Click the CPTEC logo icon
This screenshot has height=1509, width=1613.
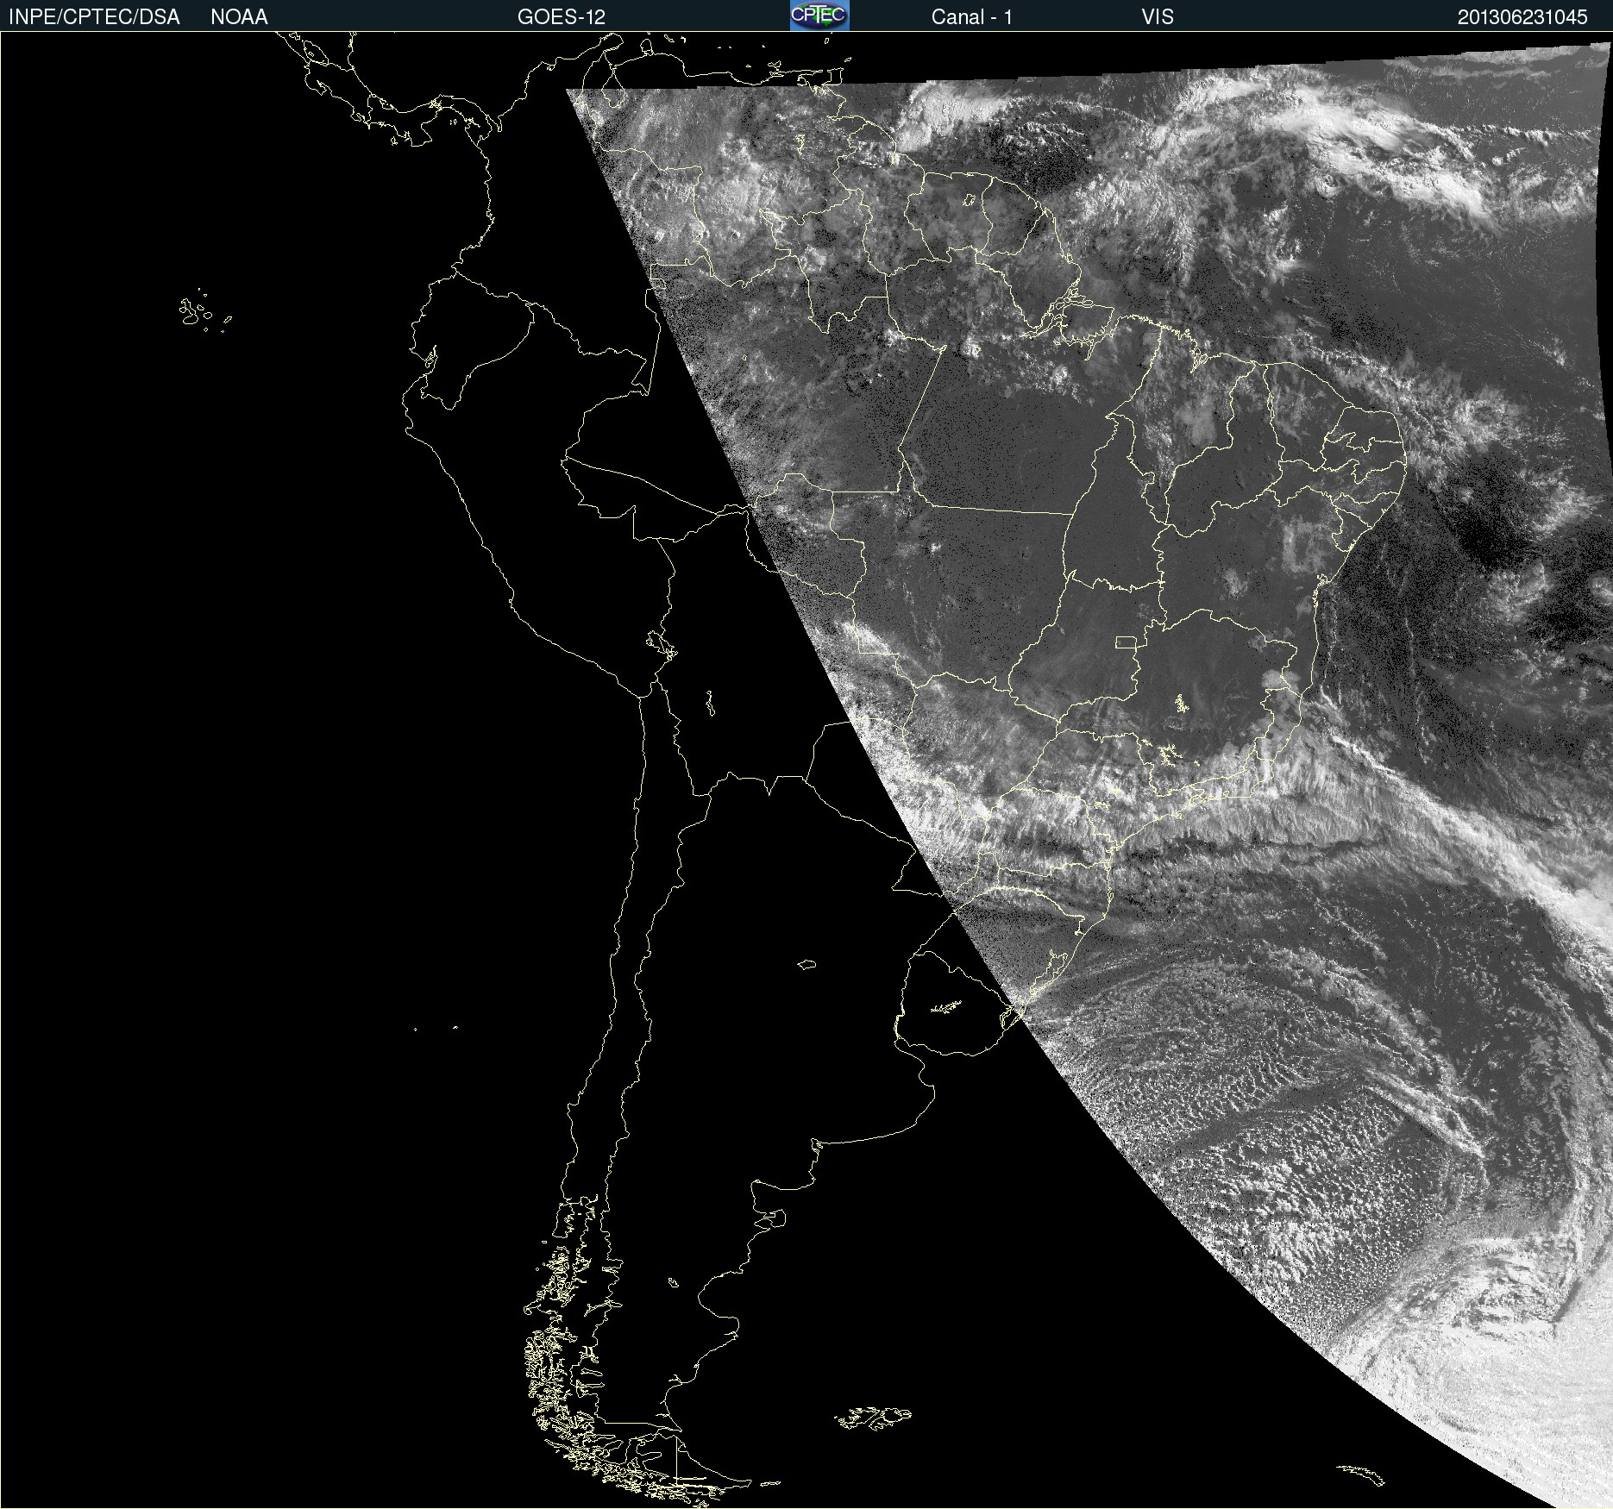pos(819,16)
